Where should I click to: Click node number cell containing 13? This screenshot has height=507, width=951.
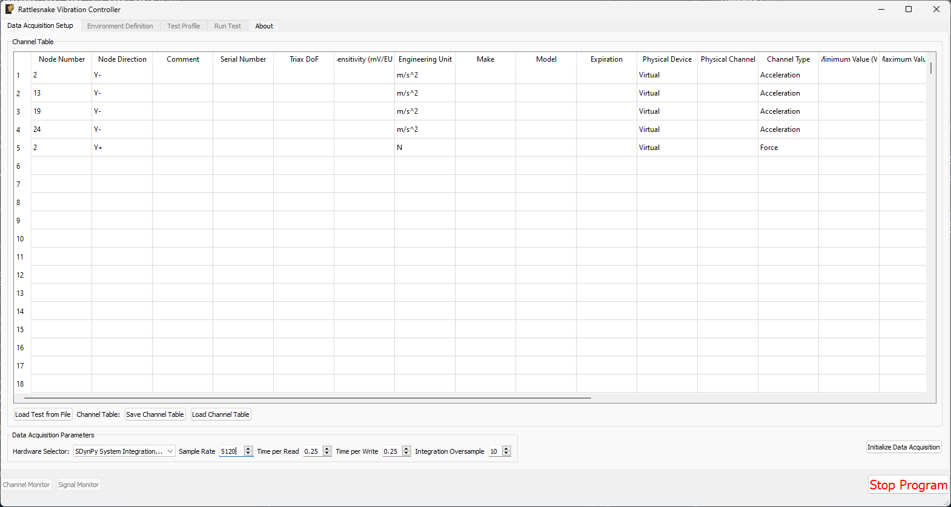(62, 93)
